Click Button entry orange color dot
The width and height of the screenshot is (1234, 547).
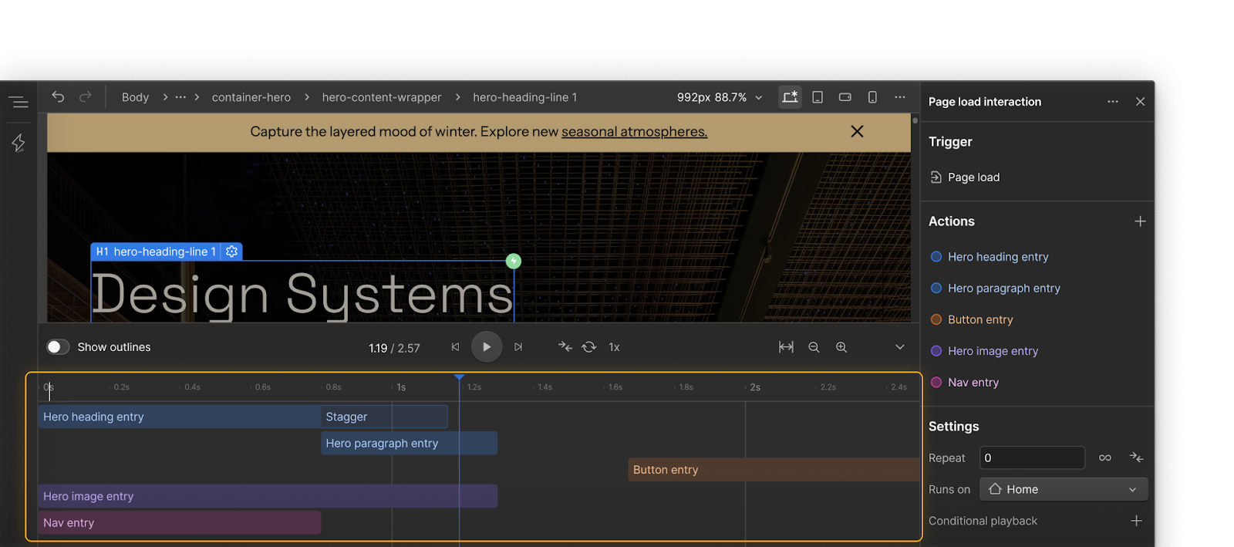[x=936, y=319]
